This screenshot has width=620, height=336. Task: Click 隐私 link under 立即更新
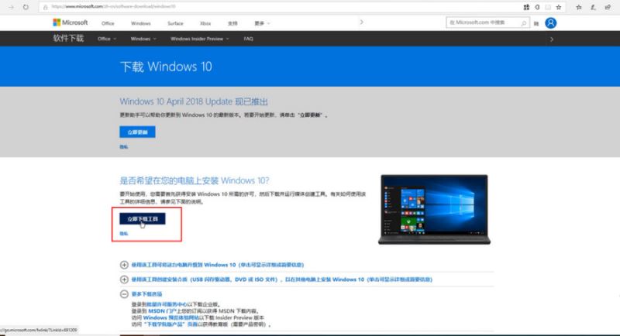point(124,147)
